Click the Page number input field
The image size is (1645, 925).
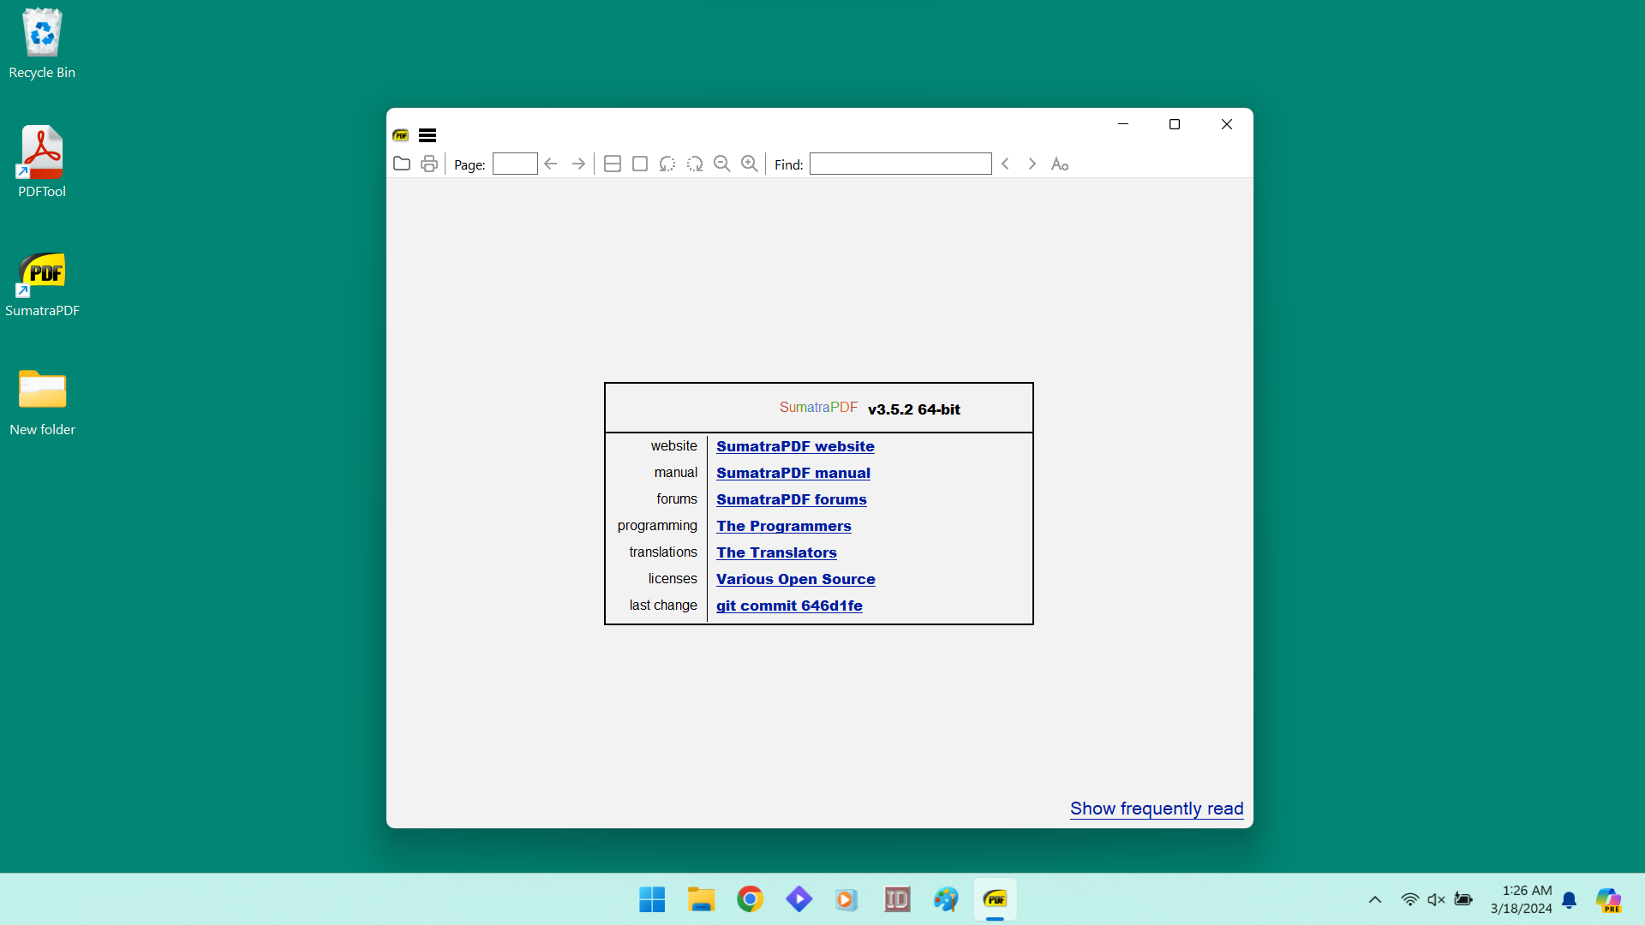coord(515,164)
